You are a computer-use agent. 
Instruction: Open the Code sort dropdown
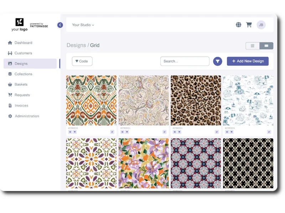82,61
